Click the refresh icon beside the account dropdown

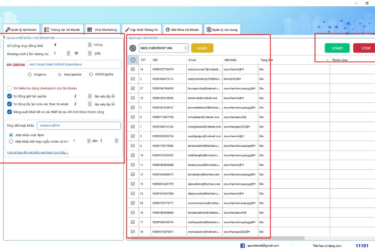point(133,48)
